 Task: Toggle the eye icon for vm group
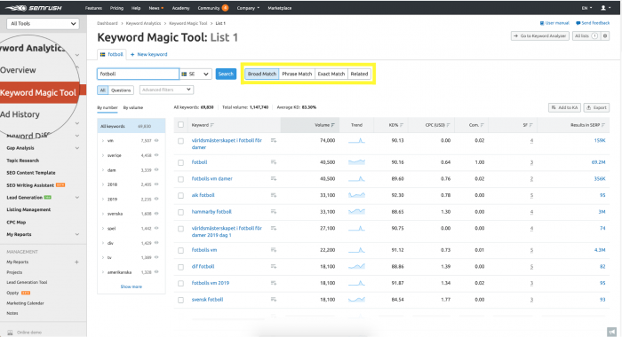(x=156, y=141)
